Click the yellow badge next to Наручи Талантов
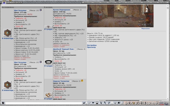 tap(82, 81)
